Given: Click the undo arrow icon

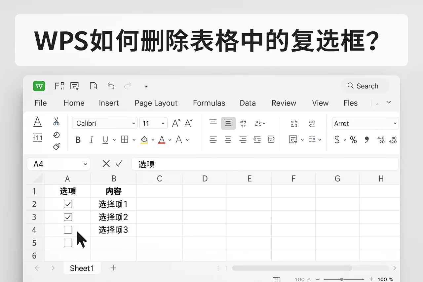Looking at the screenshot, I should coord(111,86).
